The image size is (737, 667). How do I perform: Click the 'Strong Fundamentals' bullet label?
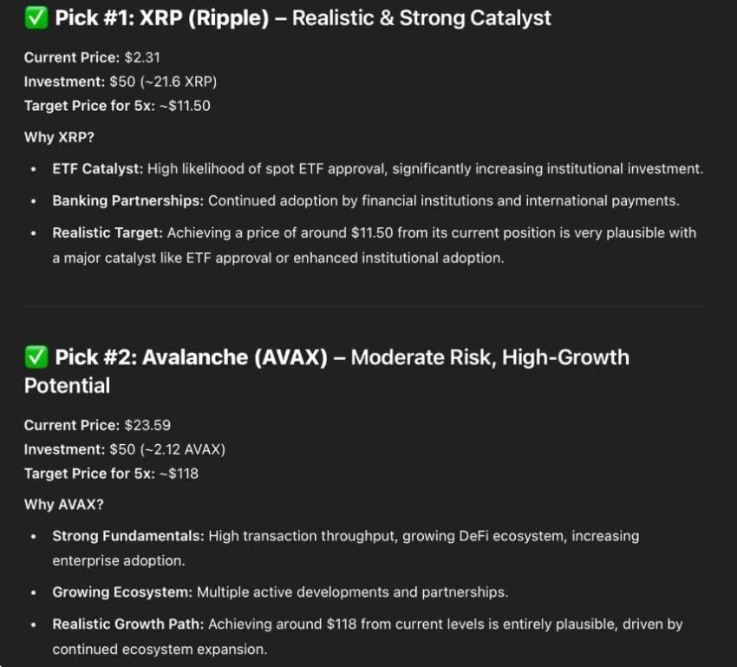[128, 536]
